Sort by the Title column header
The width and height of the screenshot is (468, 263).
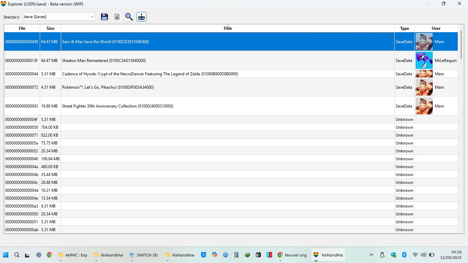(227, 28)
